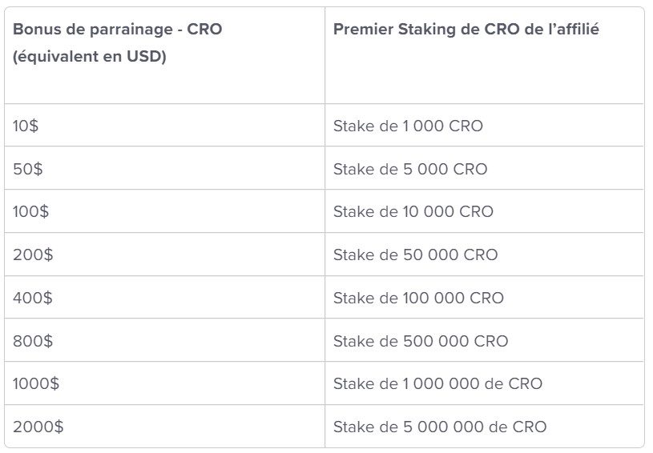Select the 200$ bonus cell
653x453 pixels.
[164, 255]
